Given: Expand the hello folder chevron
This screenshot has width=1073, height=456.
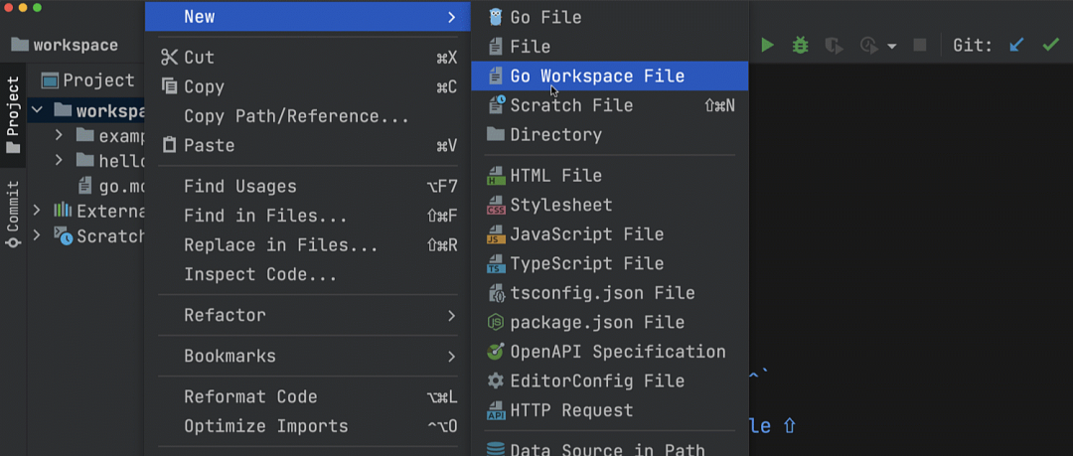Looking at the screenshot, I should pyautogui.click(x=60, y=160).
